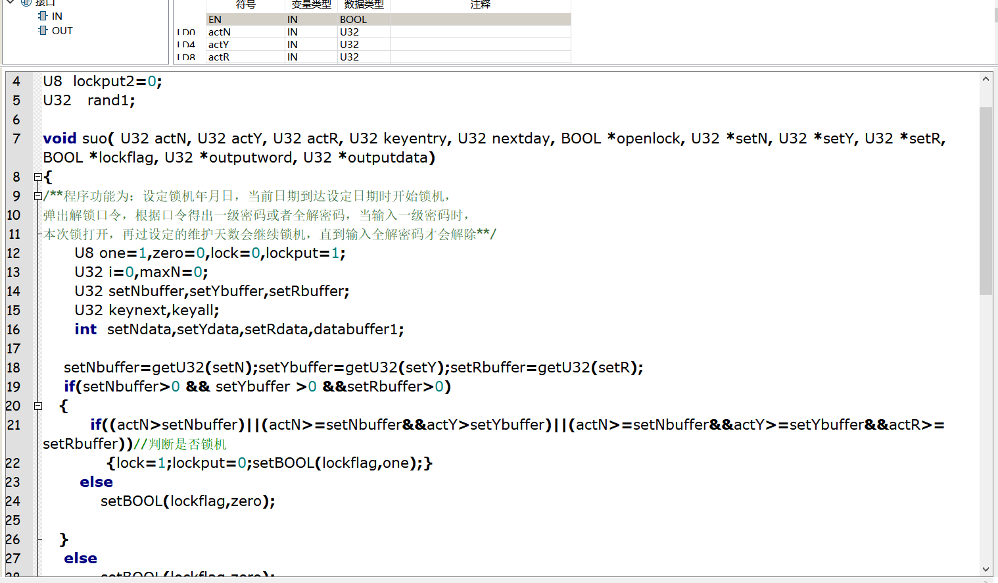Viewport: 998px width, 583px height.
Task: Collapse the code fold at line 8
Action: pos(38,177)
